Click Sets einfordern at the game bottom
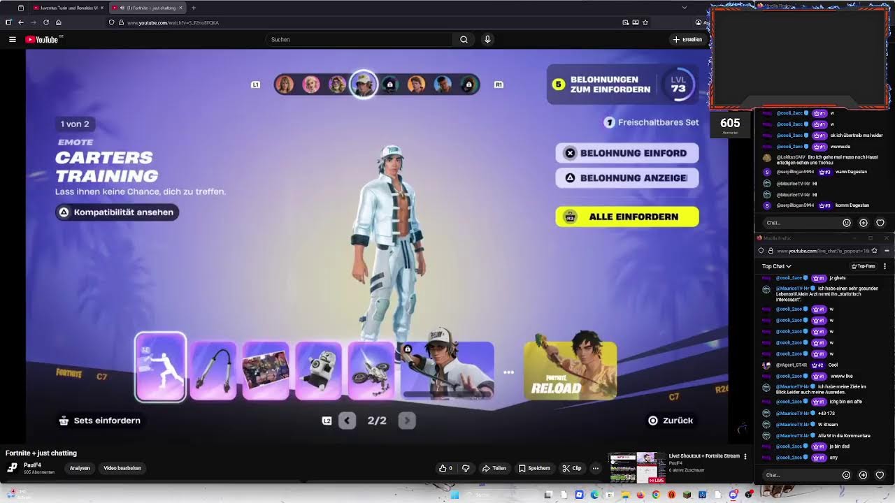This screenshot has height=503, width=895. pos(100,421)
